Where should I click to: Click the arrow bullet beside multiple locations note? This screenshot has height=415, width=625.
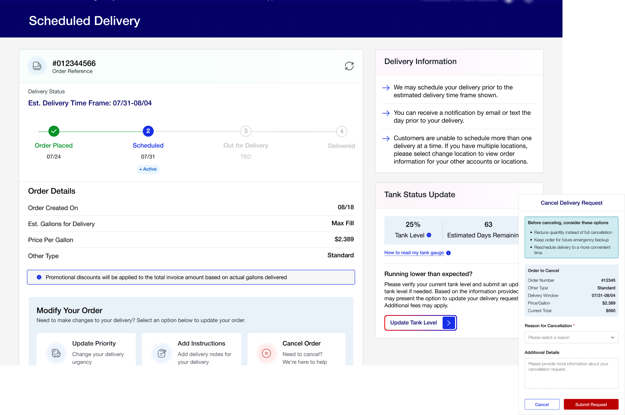point(386,139)
